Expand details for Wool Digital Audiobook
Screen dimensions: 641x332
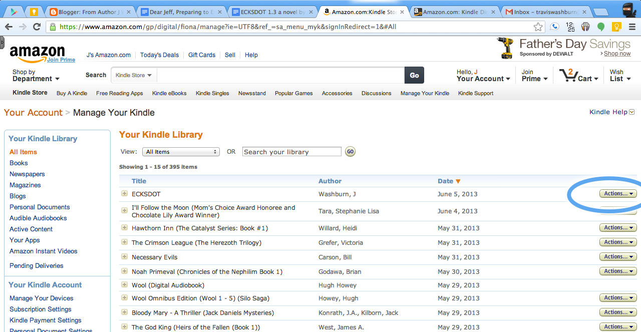[x=124, y=285]
